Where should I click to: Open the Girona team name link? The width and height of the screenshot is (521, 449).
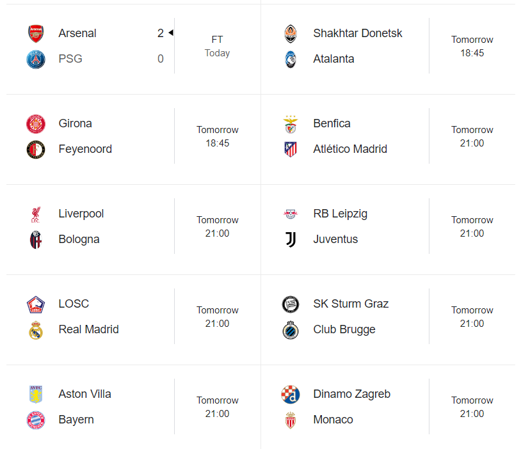tap(75, 123)
